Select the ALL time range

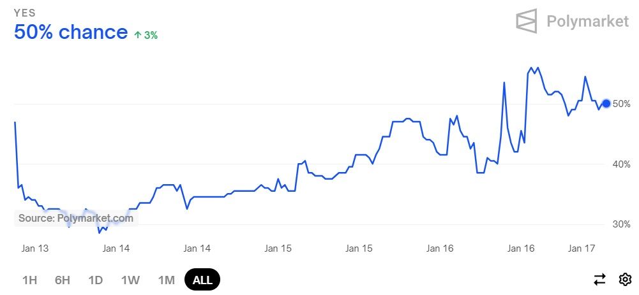pos(202,280)
